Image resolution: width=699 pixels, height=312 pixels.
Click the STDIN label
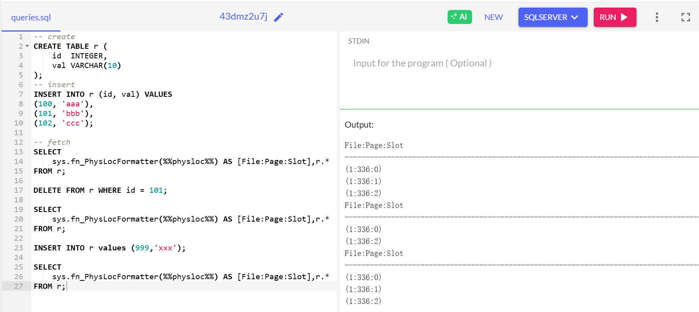[x=358, y=41]
